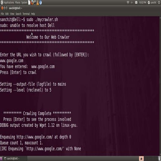Open the sanchit user menu
Viewport: 161px width, 161px height.
click(152, 3)
